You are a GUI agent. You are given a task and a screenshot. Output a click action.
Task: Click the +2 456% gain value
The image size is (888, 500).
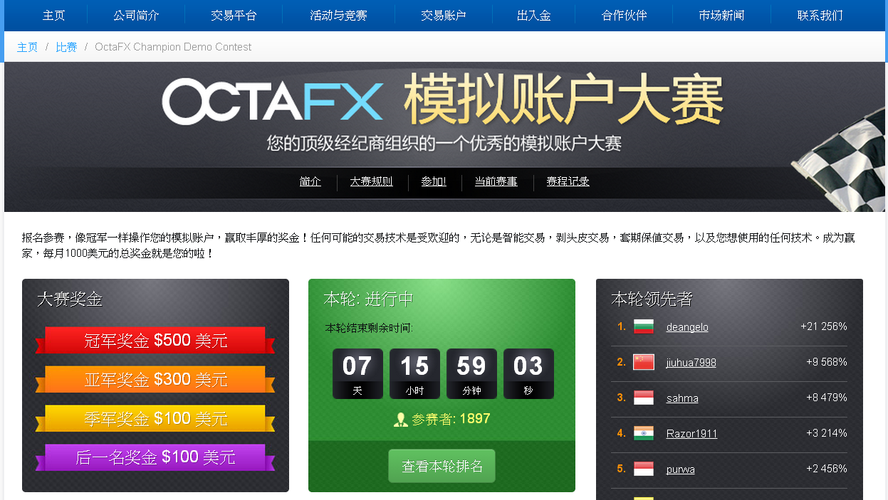click(x=827, y=469)
